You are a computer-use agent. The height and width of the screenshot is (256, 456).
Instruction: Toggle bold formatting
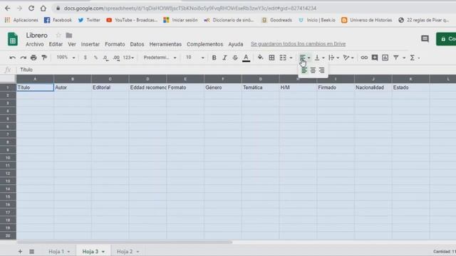pyautogui.click(x=214, y=58)
